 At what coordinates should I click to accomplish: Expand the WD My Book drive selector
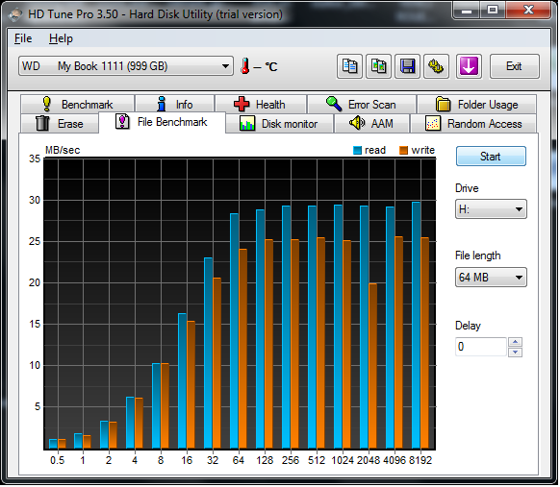[x=126, y=66]
